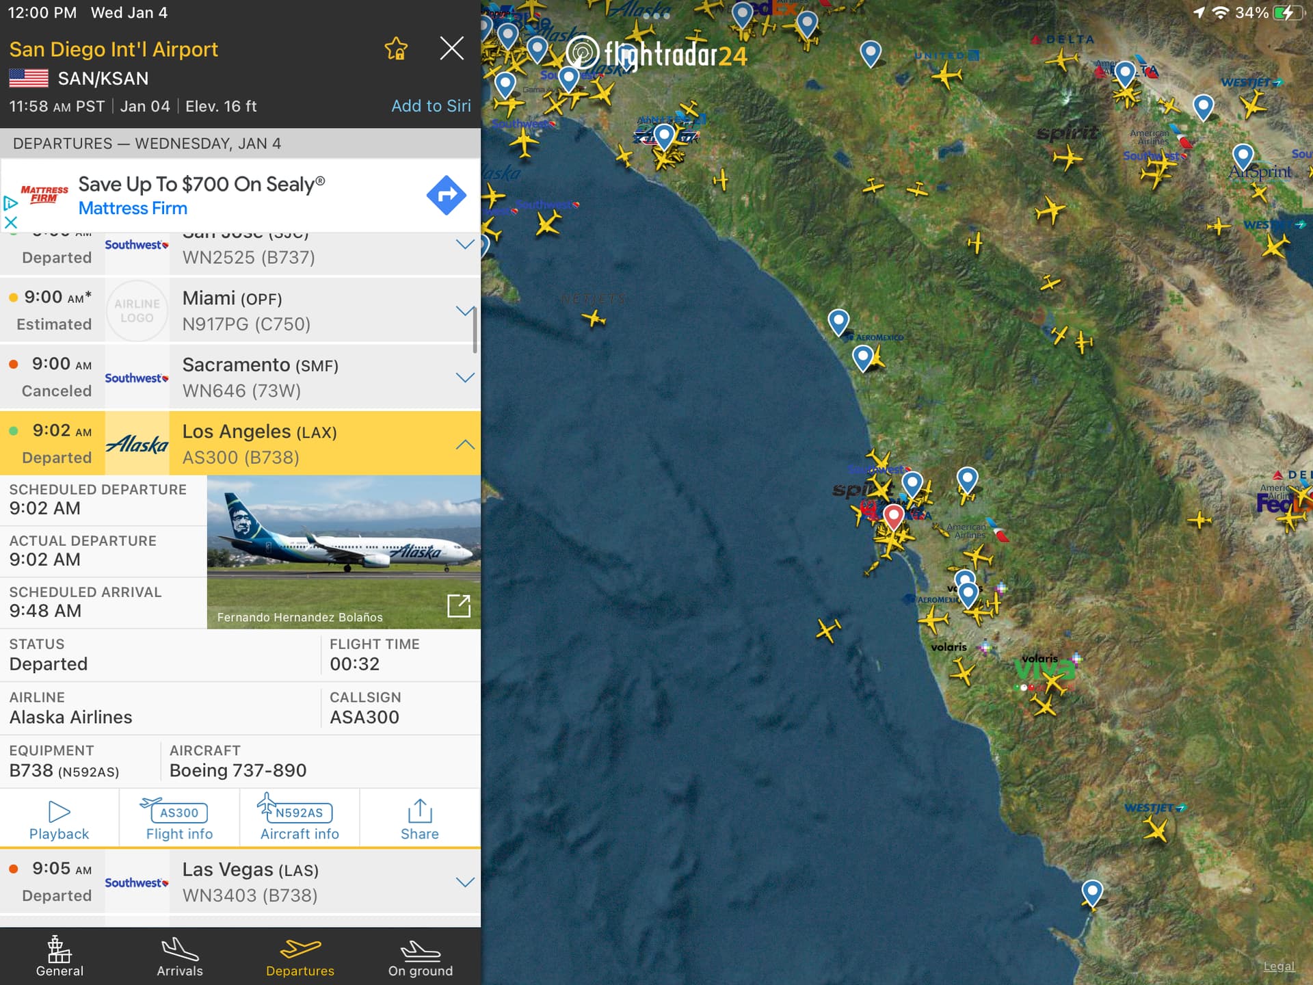Screen dimensions: 1313x985
Task: Expand the Miami N917PG flight row
Action: coord(240,311)
